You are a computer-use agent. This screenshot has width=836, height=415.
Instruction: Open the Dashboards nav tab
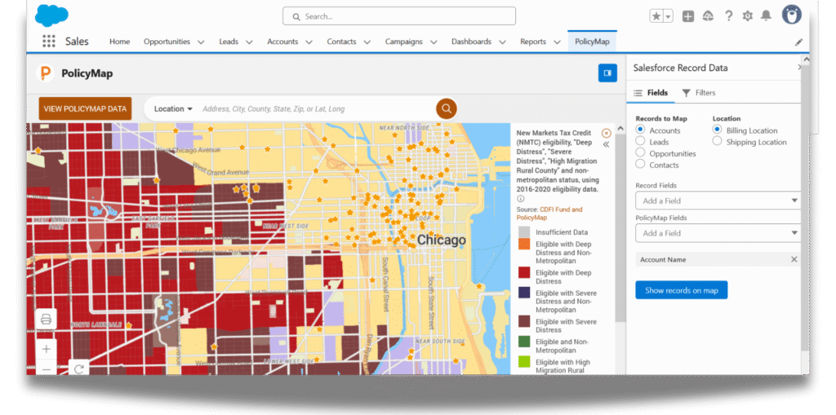[471, 42]
